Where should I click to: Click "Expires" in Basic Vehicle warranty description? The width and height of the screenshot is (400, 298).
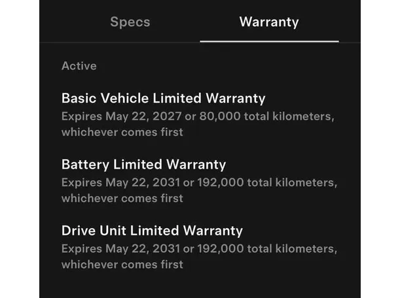pyautogui.click(x=81, y=117)
